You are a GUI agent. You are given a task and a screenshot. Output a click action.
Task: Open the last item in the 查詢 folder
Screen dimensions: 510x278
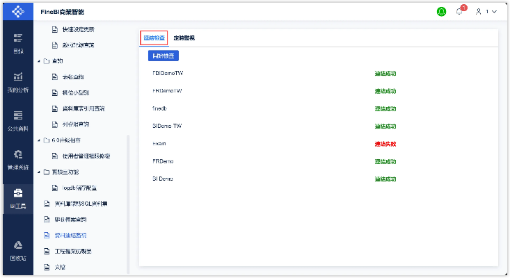(x=76, y=124)
